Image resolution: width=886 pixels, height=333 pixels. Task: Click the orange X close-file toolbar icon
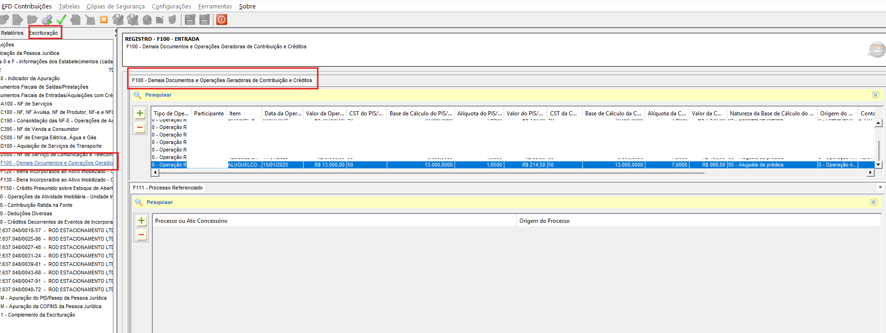click(x=104, y=20)
